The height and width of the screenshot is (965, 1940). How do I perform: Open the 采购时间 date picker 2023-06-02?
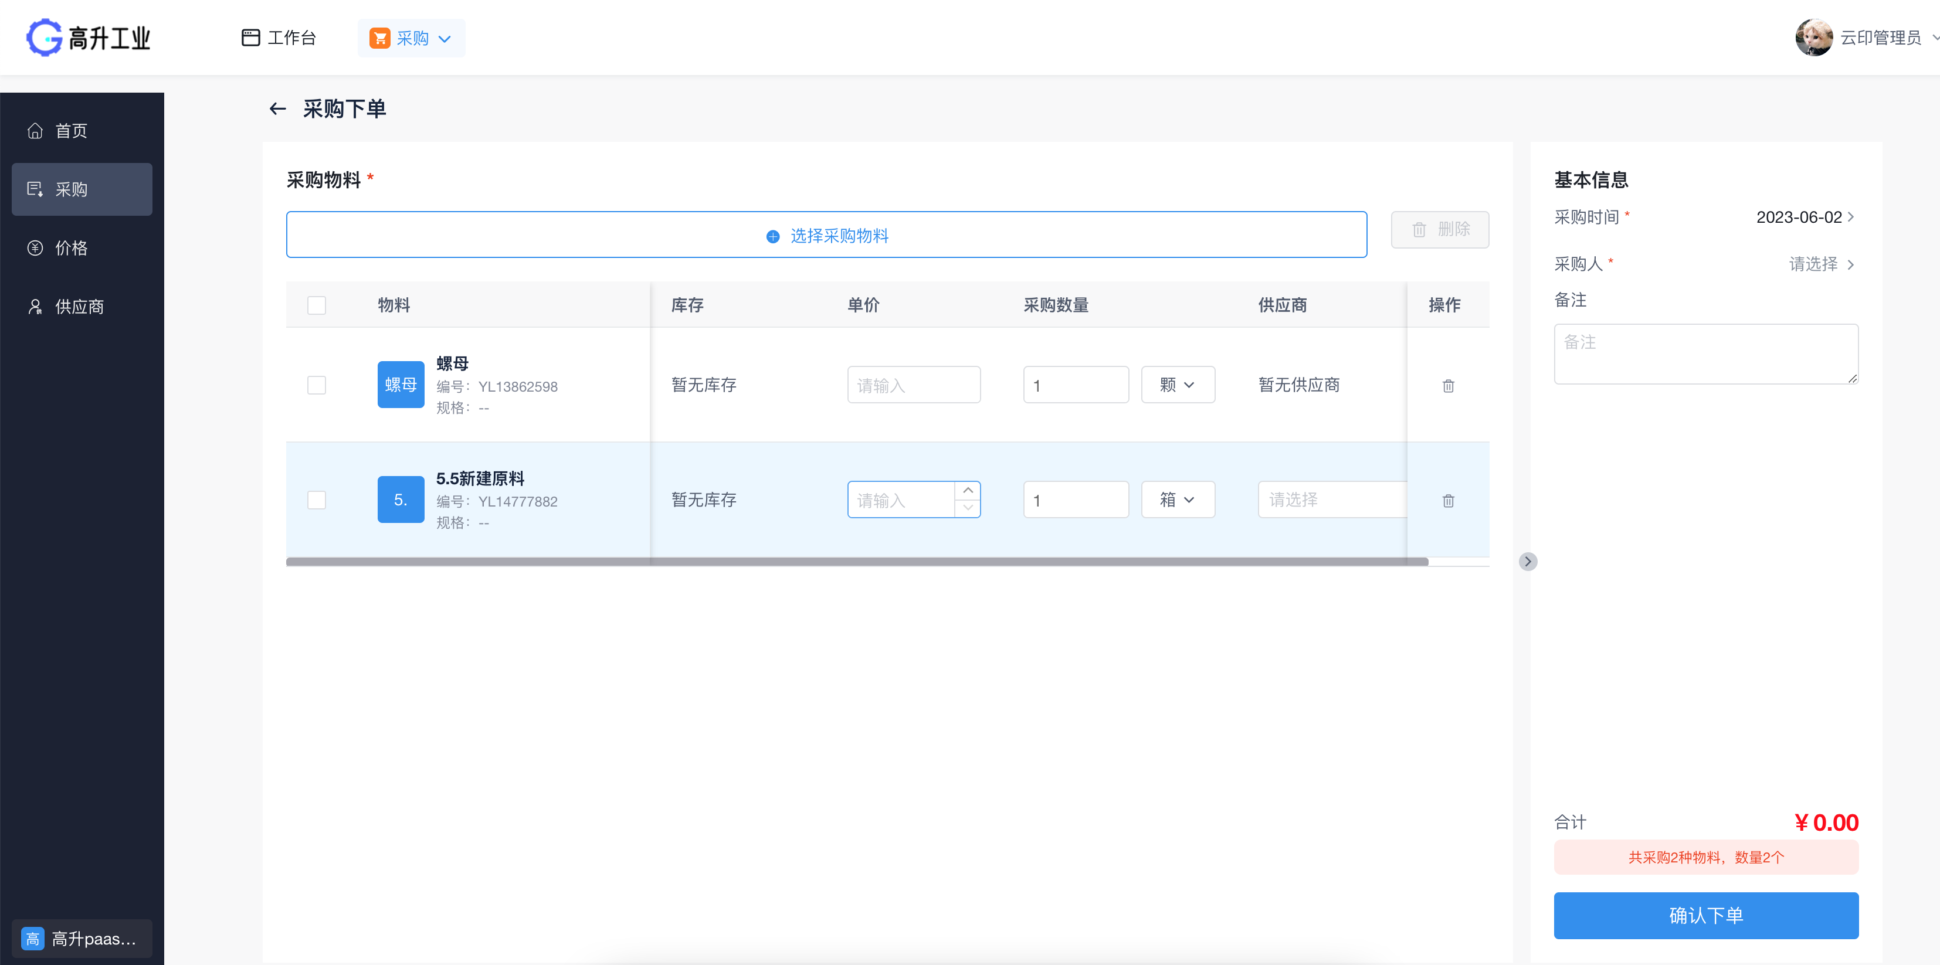coord(1805,218)
